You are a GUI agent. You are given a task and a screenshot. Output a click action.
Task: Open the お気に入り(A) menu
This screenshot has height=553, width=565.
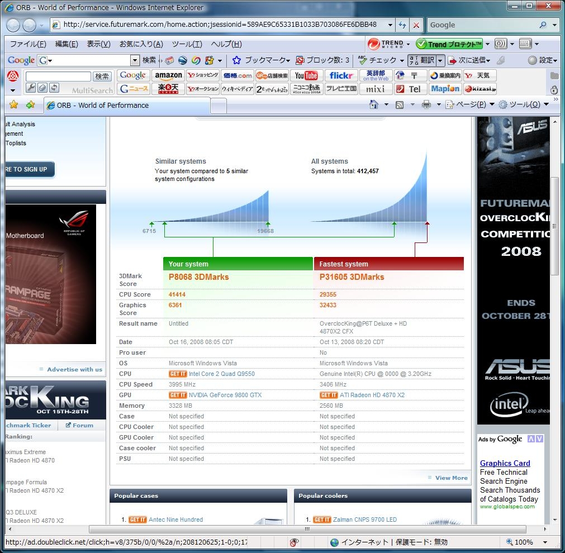click(141, 44)
